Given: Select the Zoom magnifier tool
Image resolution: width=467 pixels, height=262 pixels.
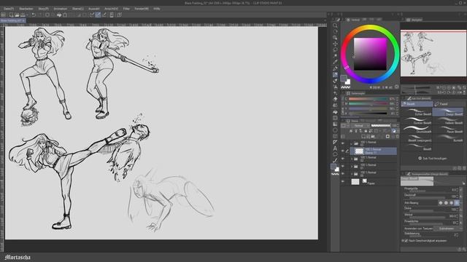Looking at the screenshot, I should point(335,25).
